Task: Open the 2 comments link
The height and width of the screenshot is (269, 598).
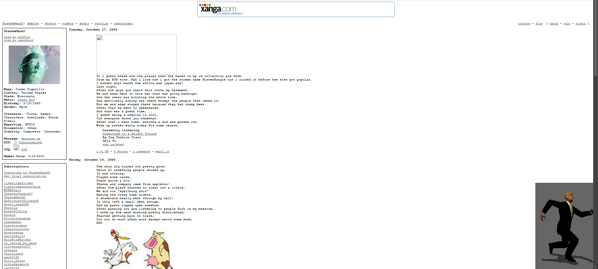Action: (141, 152)
